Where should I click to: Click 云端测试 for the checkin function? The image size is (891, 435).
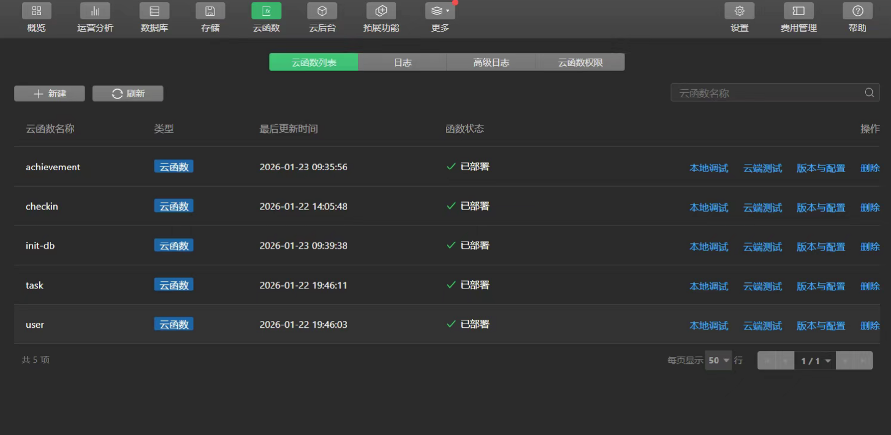pos(763,208)
